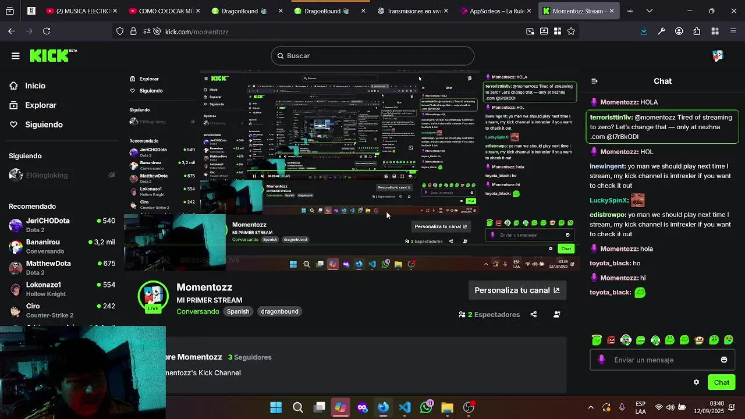The width and height of the screenshot is (745, 419).
Task: Switch to Transmisiones en vivo tab
Action: click(413, 11)
